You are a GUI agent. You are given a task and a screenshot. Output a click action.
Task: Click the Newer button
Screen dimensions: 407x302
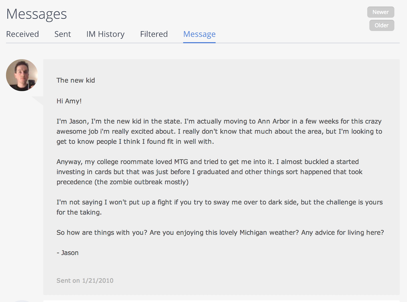coord(381,12)
